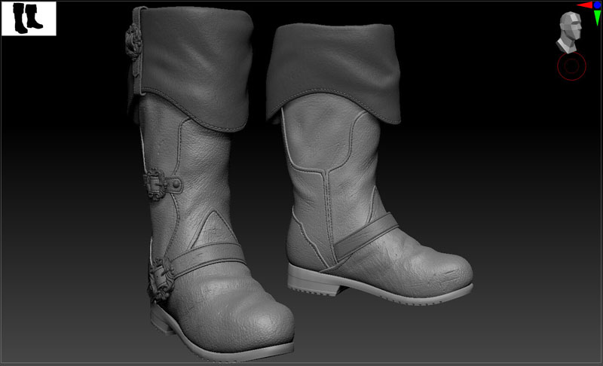Click the boots silhouette thumbnail preview
This screenshot has height=366, width=603.
pyautogui.click(x=29, y=18)
